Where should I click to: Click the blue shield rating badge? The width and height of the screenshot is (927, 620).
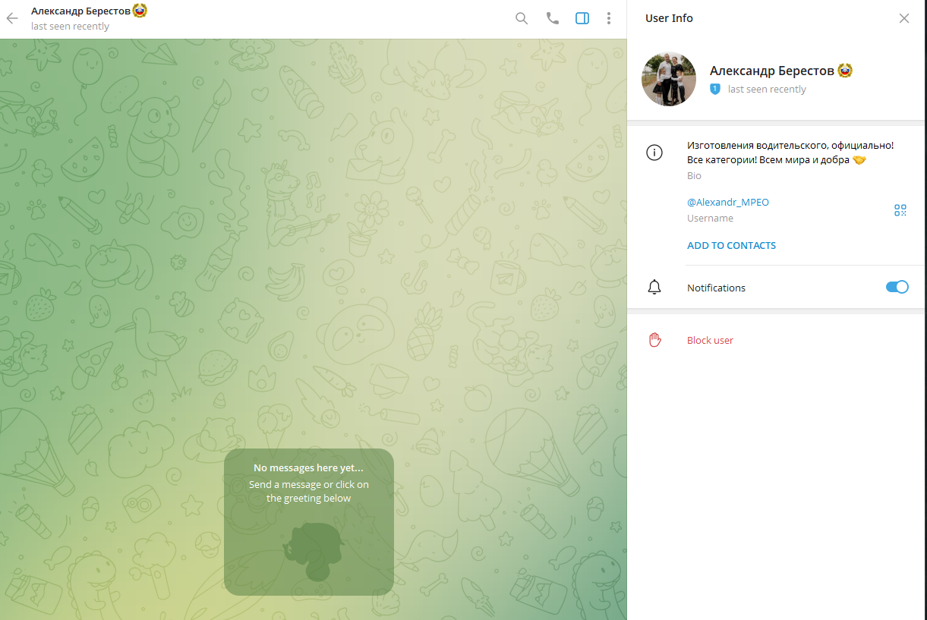coord(714,89)
